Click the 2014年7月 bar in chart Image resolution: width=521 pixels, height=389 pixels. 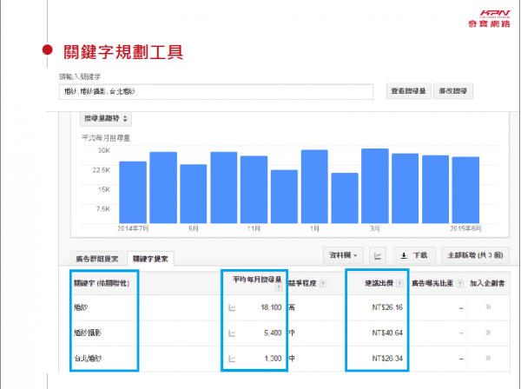[x=133, y=193]
